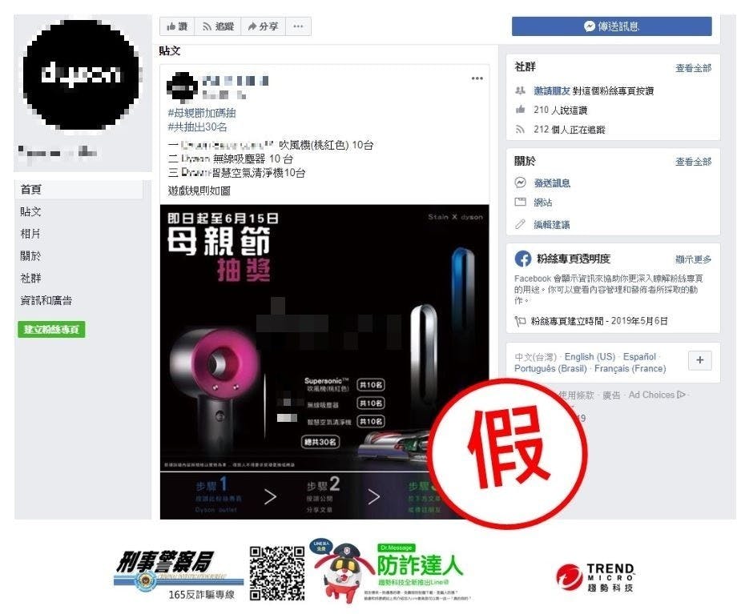Viewport: 749px width, 614px height.
Task: Open the post's three-dot options menu
Action: [477, 78]
